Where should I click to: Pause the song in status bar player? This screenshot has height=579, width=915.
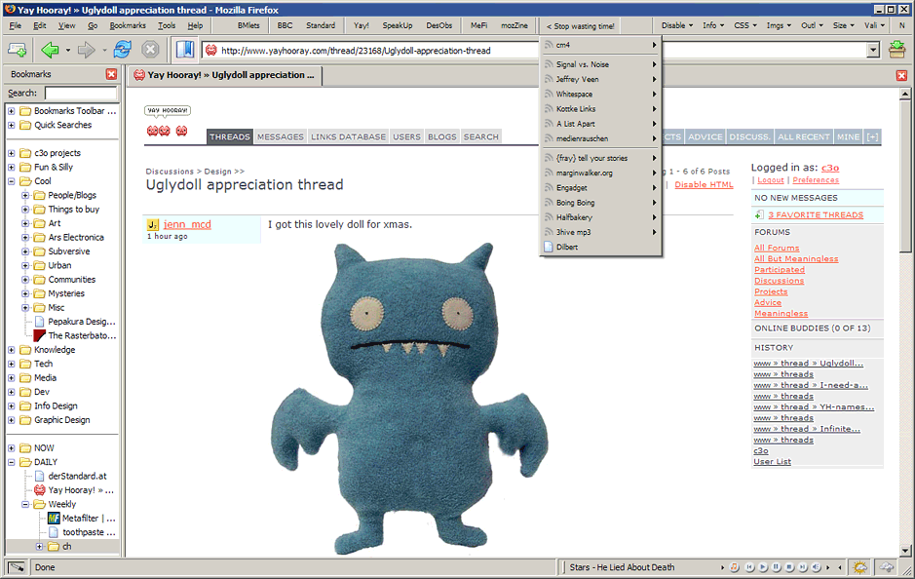[776, 566]
